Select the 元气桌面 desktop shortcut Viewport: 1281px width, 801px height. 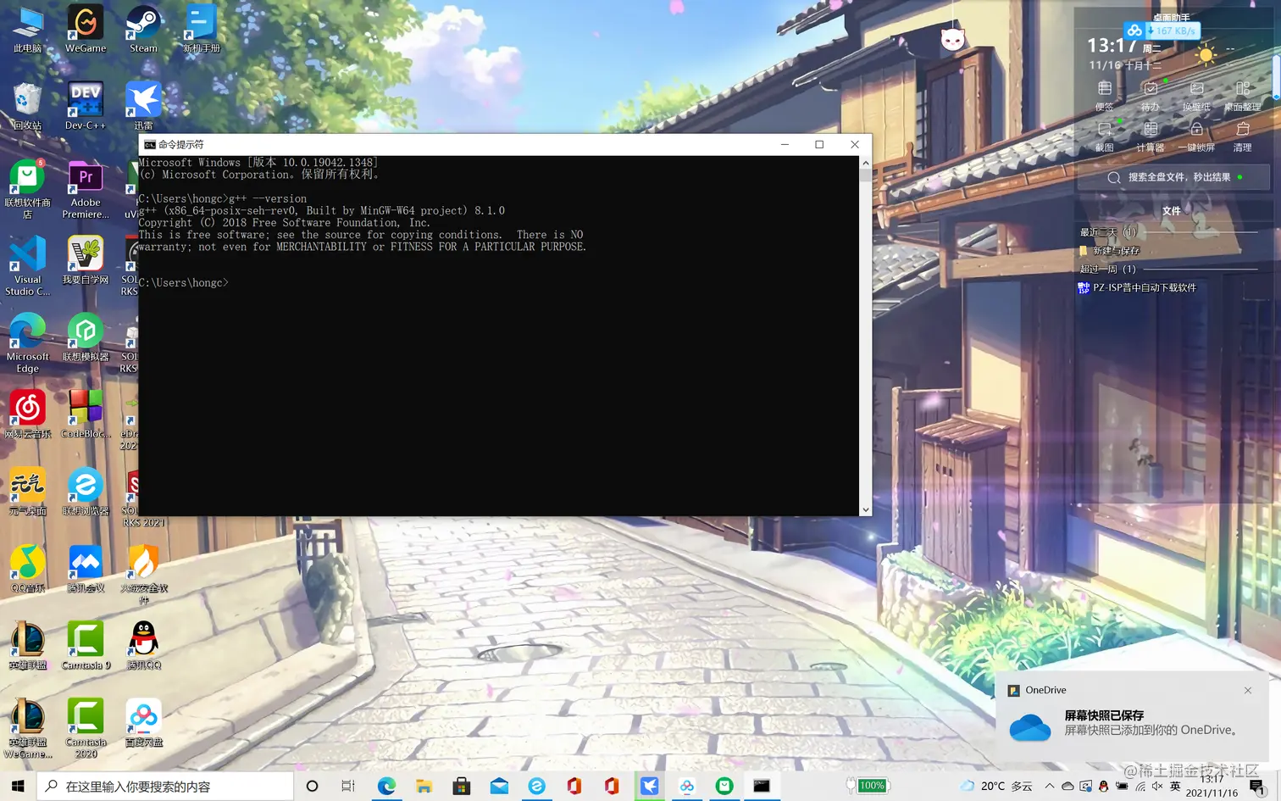(x=28, y=492)
